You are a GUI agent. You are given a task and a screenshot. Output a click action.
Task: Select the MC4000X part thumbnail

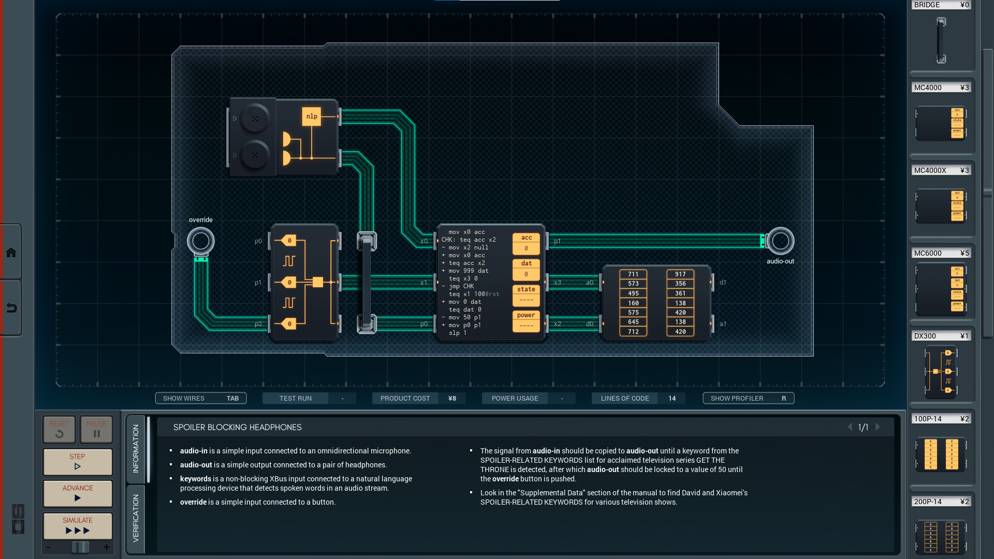[941, 206]
